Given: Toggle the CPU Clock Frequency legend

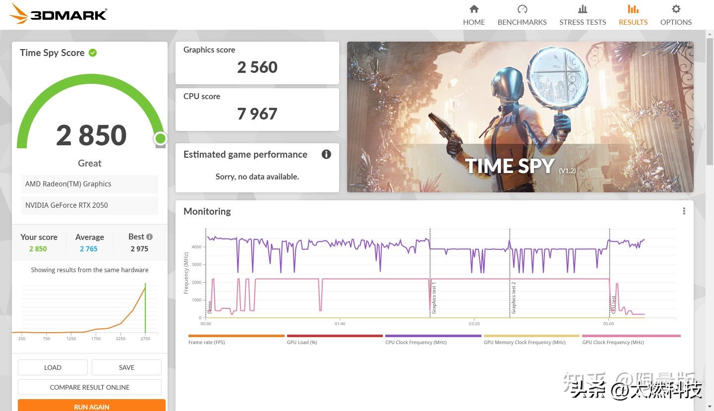Looking at the screenshot, I should 433,340.
